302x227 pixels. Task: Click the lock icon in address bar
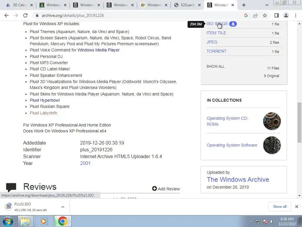point(37,15)
